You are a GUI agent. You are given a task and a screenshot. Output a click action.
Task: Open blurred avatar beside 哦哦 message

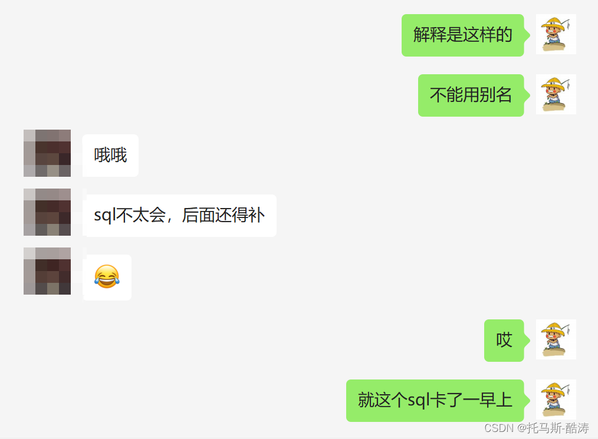click(47, 153)
